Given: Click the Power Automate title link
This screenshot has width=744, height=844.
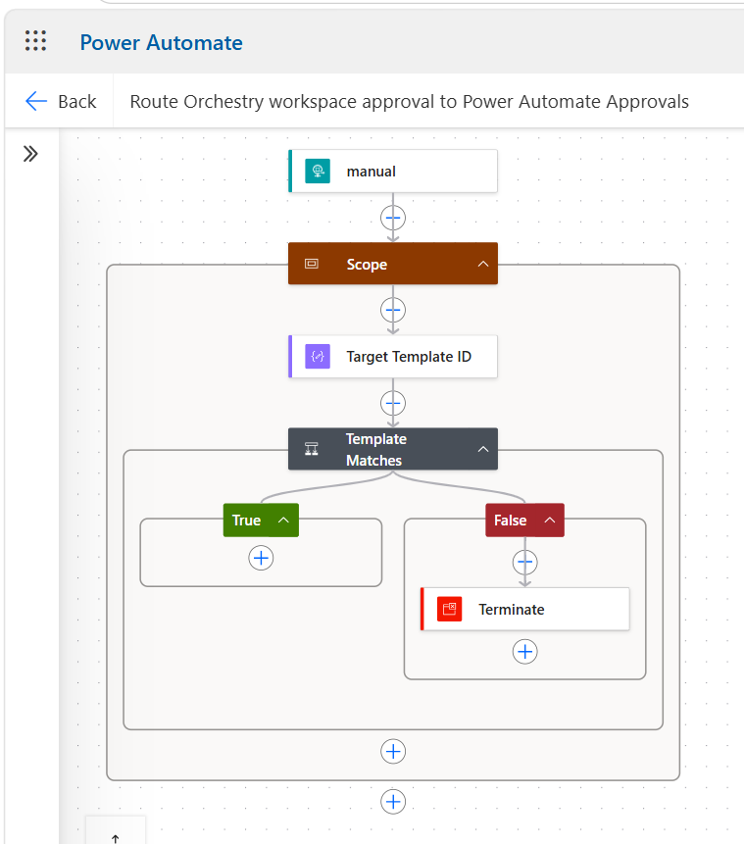Looking at the screenshot, I should point(161,42).
